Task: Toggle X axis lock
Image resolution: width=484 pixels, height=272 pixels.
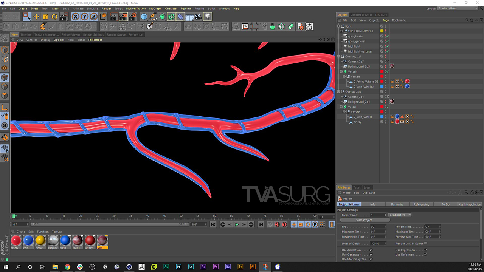Action: click(76, 17)
